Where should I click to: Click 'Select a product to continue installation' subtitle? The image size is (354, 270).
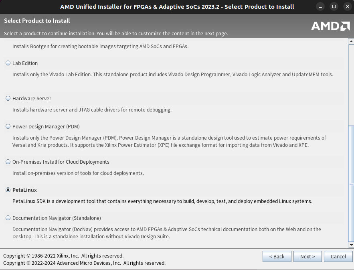[x=116, y=33]
